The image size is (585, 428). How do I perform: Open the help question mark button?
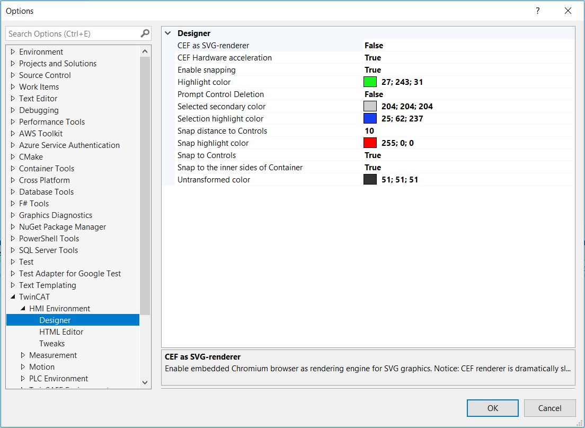click(x=537, y=11)
